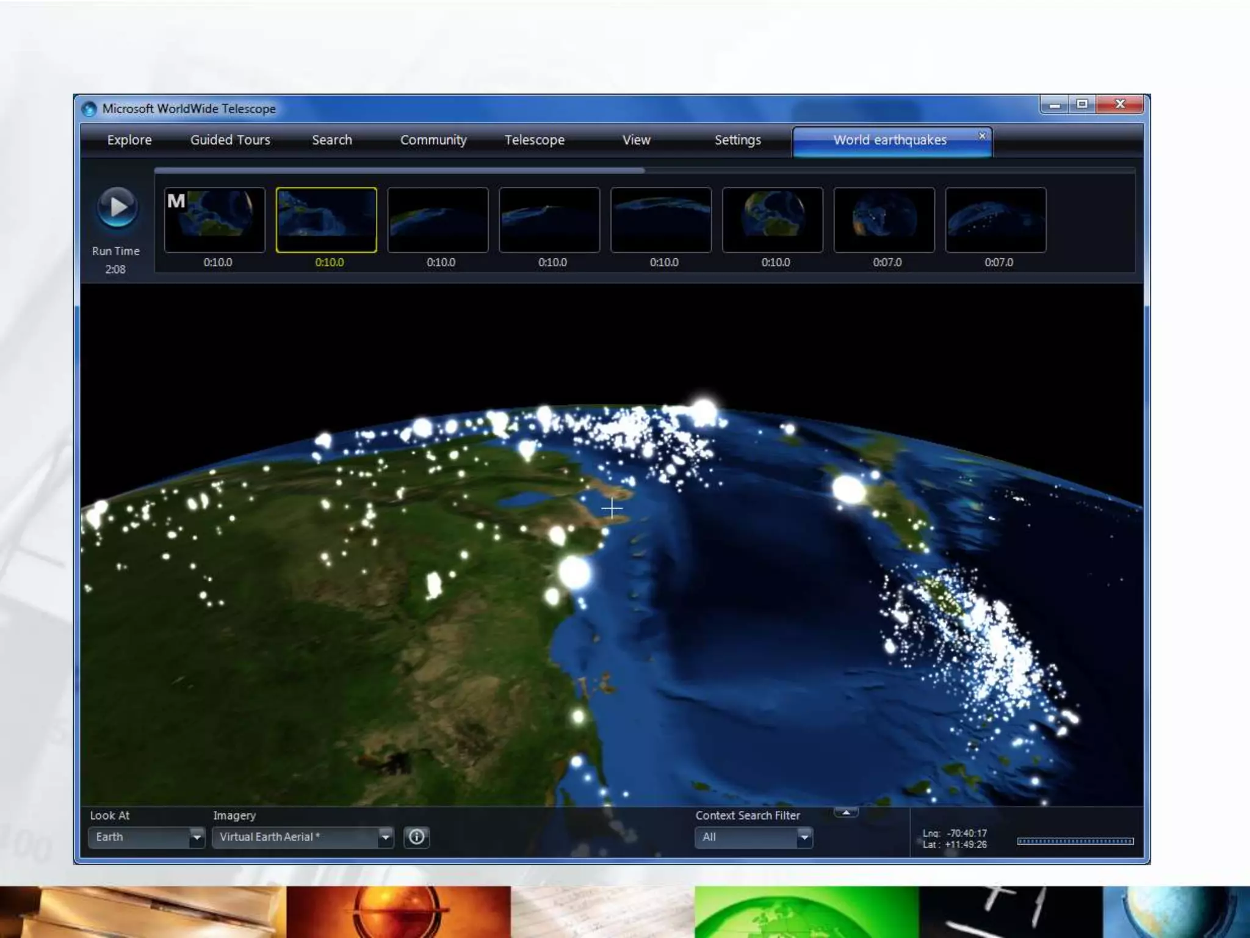This screenshot has height=938, width=1250.
Task: Open the Community menu
Action: (433, 140)
